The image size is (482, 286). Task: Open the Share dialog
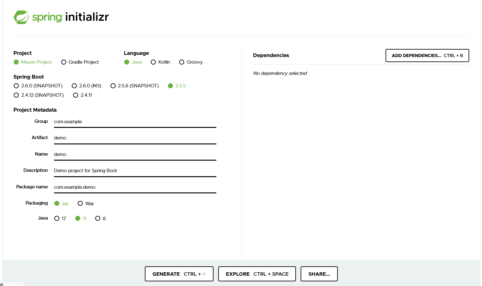319,274
